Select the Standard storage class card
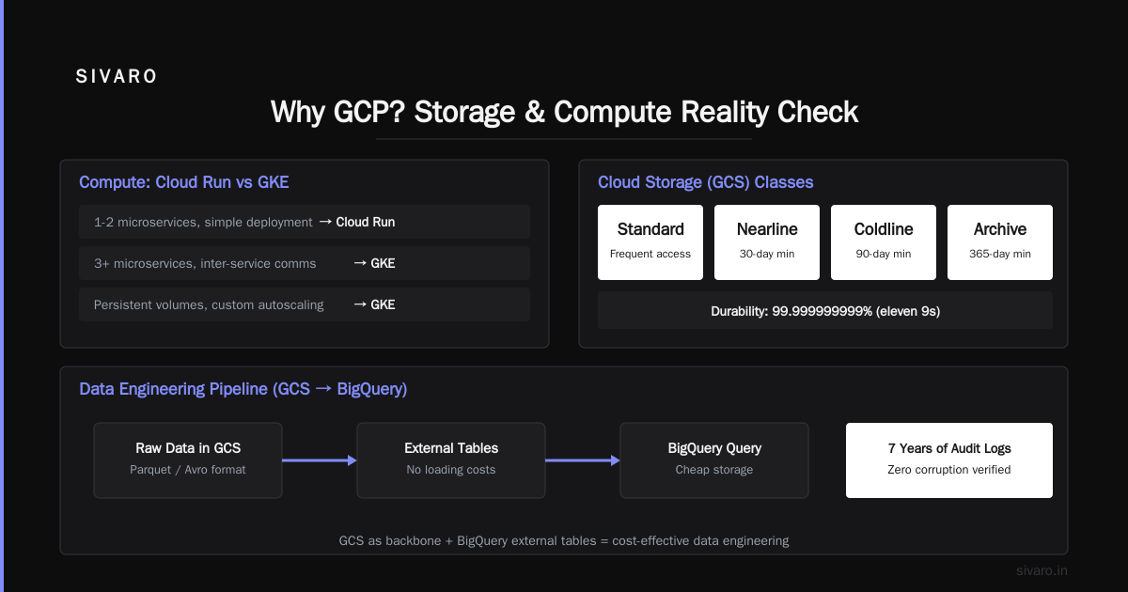Screen dimensions: 1128x592 [x=650, y=242]
